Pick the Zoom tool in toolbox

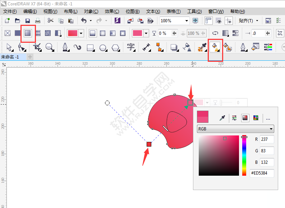[x=49, y=47]
